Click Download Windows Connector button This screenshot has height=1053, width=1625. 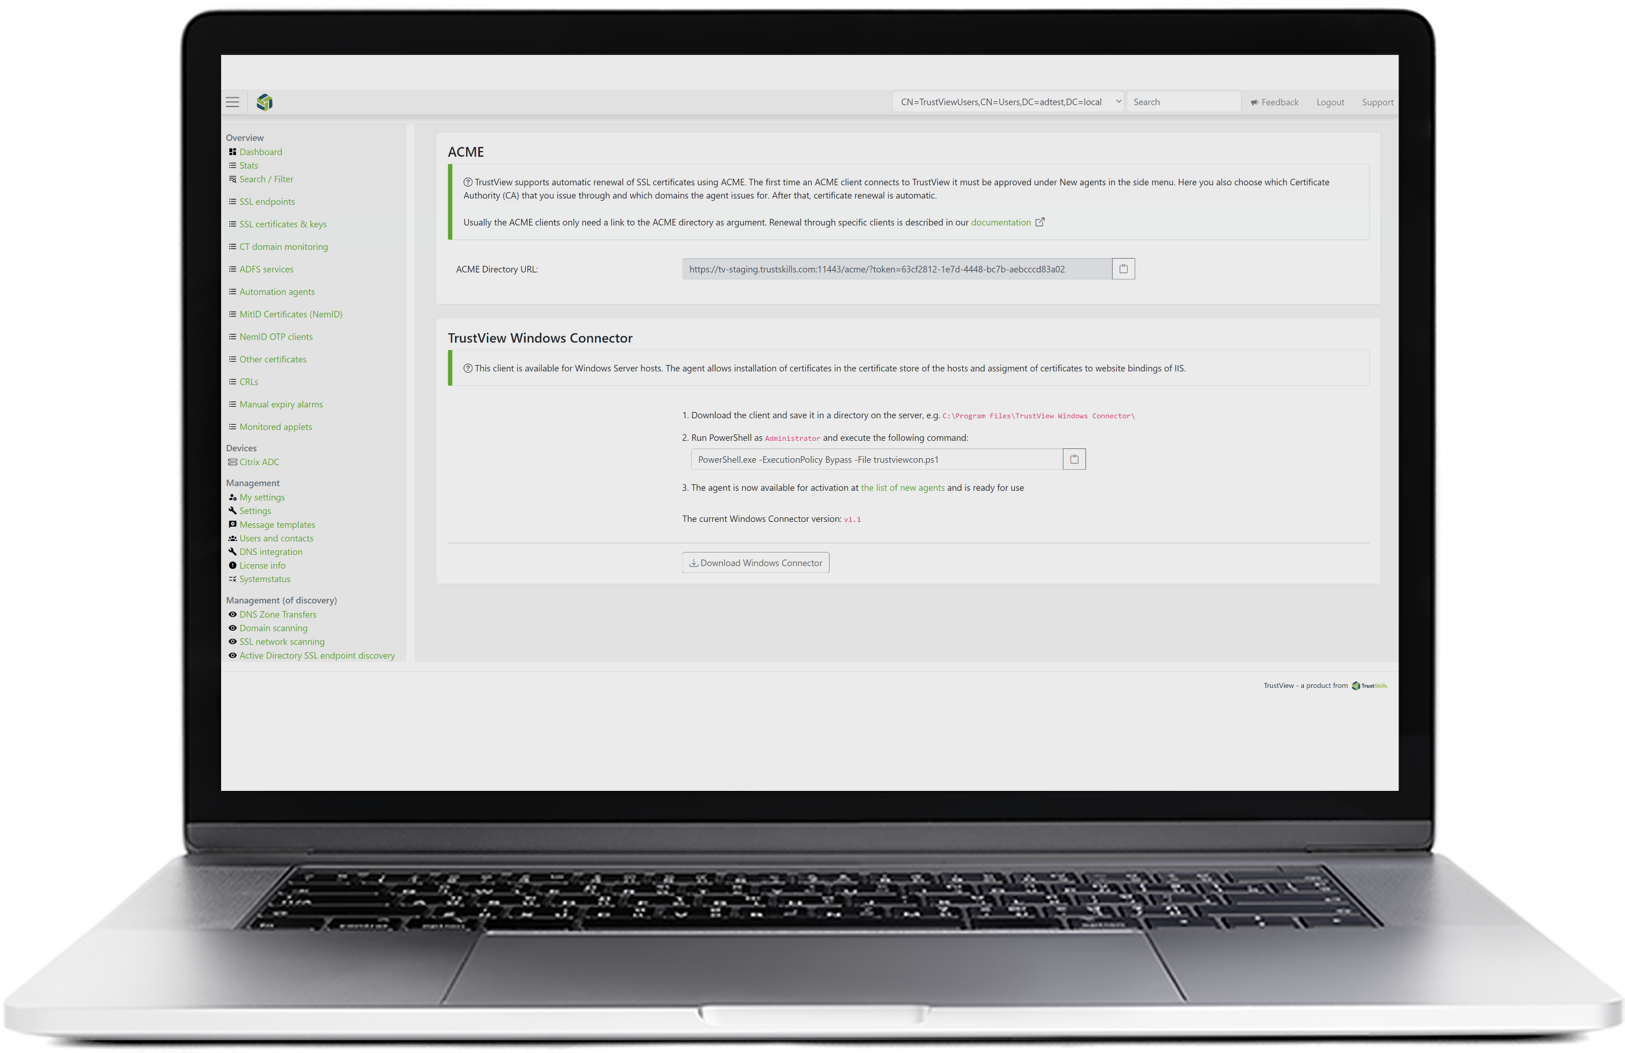coord(755,562)
